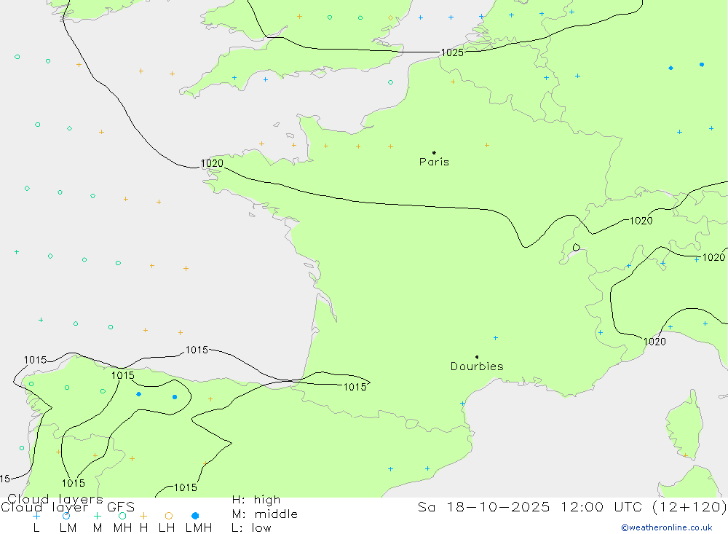Click the Paris city label
Viewport: 728px width, 534px height.
click(x=434, y=162)
